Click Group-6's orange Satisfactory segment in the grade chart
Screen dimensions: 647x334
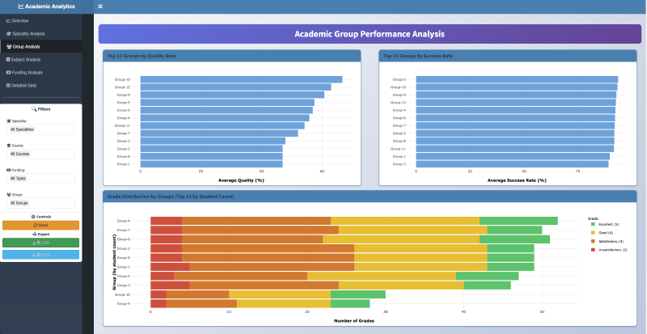(252, 239)
